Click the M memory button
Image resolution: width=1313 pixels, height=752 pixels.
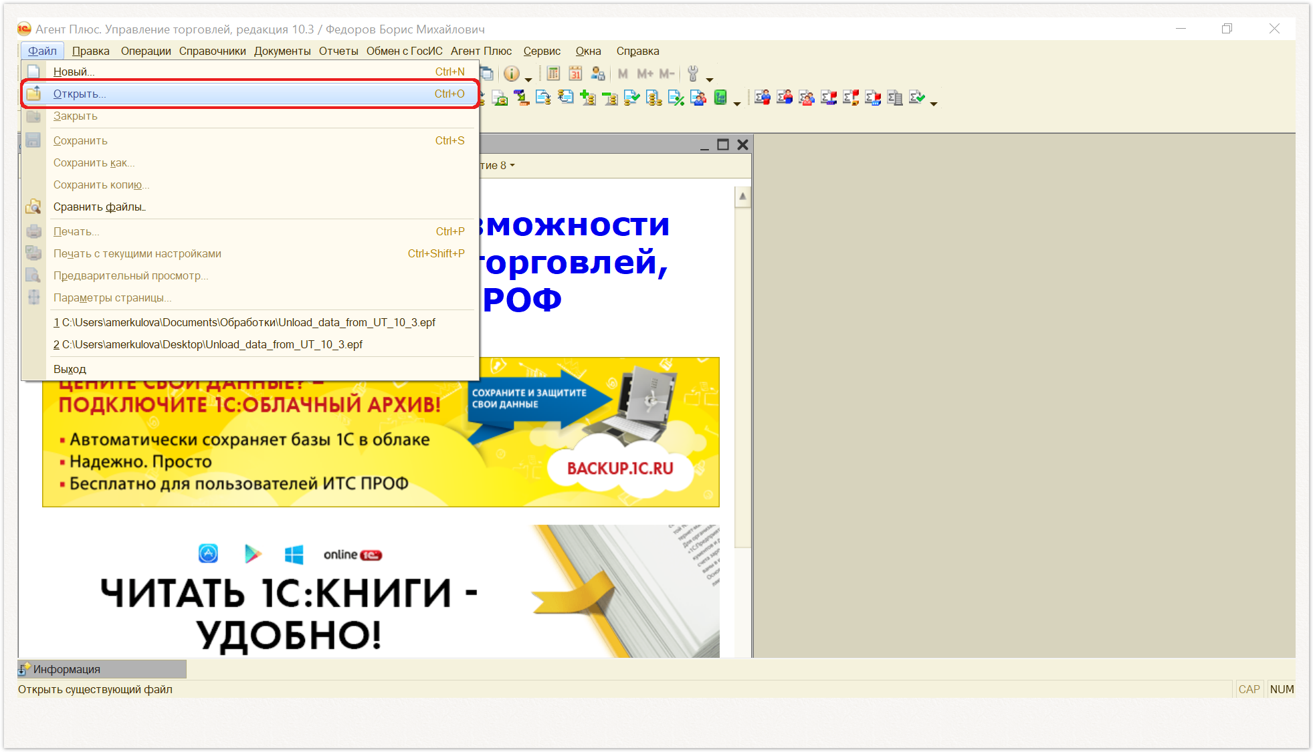pyautogui.click(x=623, y=74)
